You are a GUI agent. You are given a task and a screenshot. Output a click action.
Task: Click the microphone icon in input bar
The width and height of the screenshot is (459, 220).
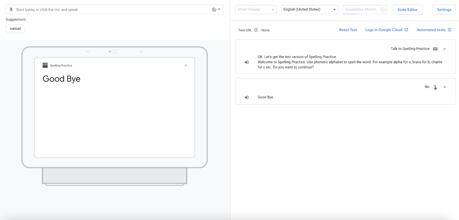(11, 9)
